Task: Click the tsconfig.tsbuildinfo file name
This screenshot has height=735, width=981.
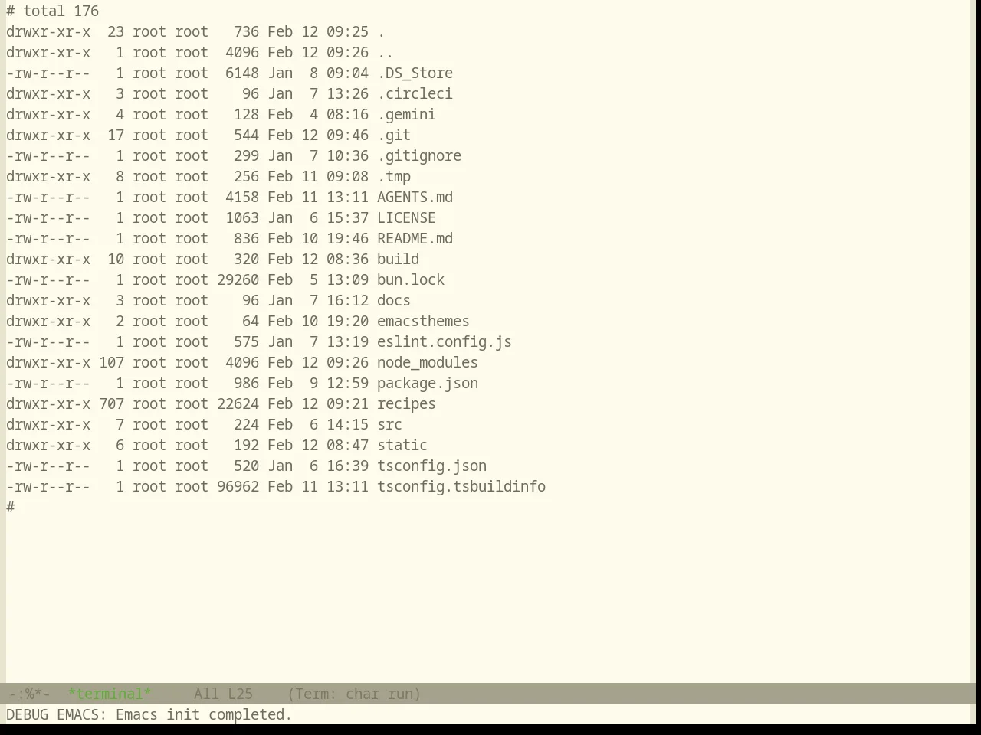Action: tap(461, 486)
